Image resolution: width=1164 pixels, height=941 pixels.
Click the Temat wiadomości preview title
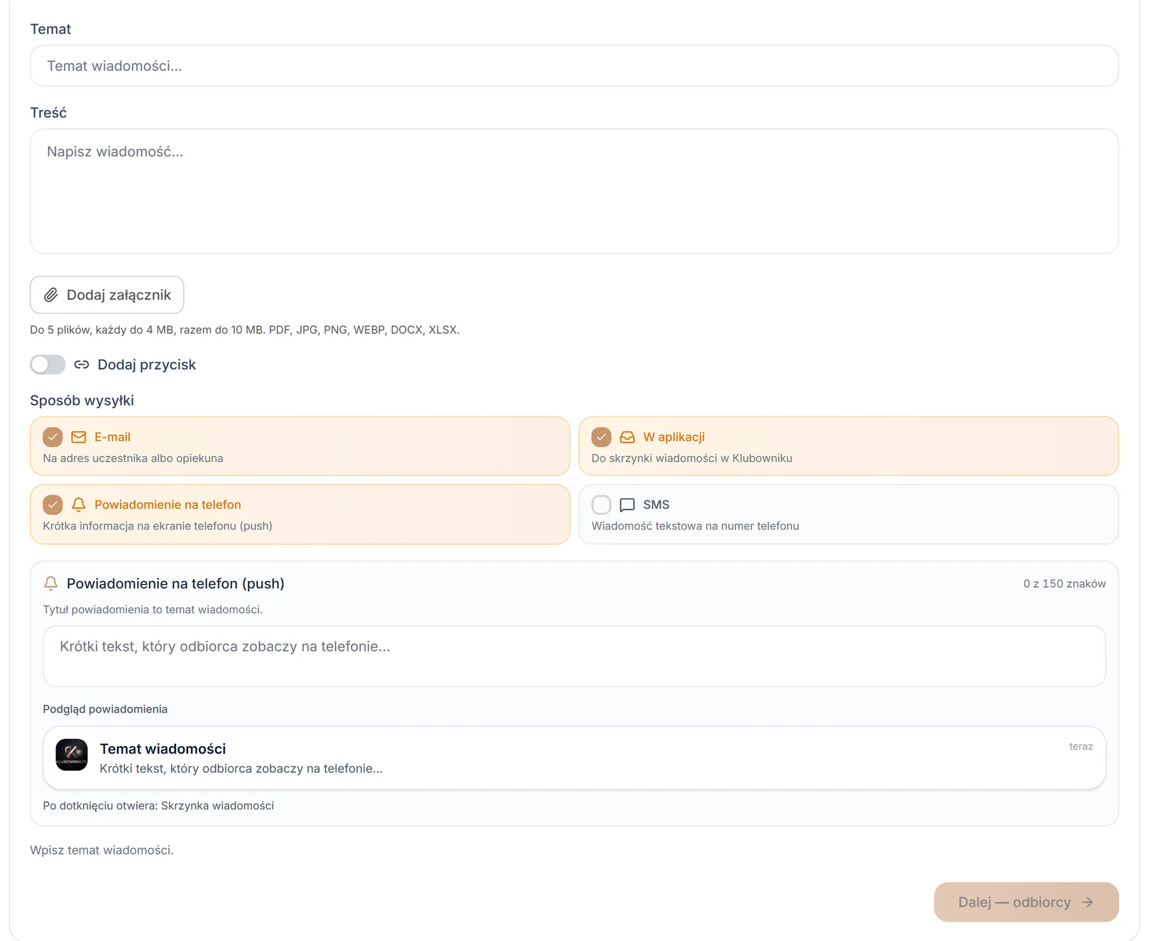coord(163,749)
